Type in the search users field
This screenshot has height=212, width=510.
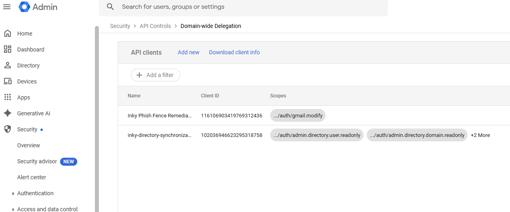click(248, 7)
